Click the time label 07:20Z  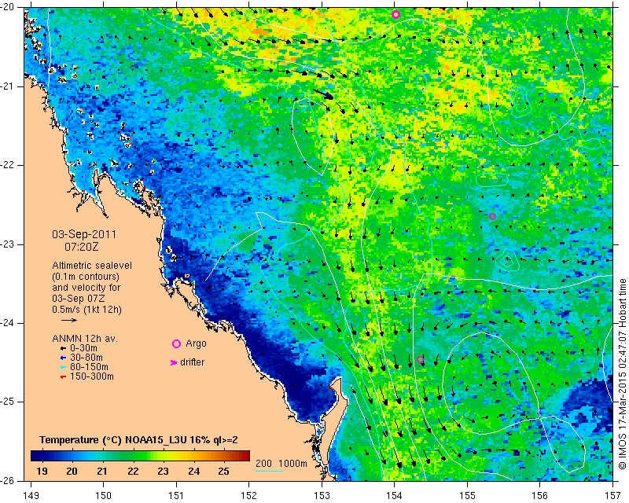point(82,247)
